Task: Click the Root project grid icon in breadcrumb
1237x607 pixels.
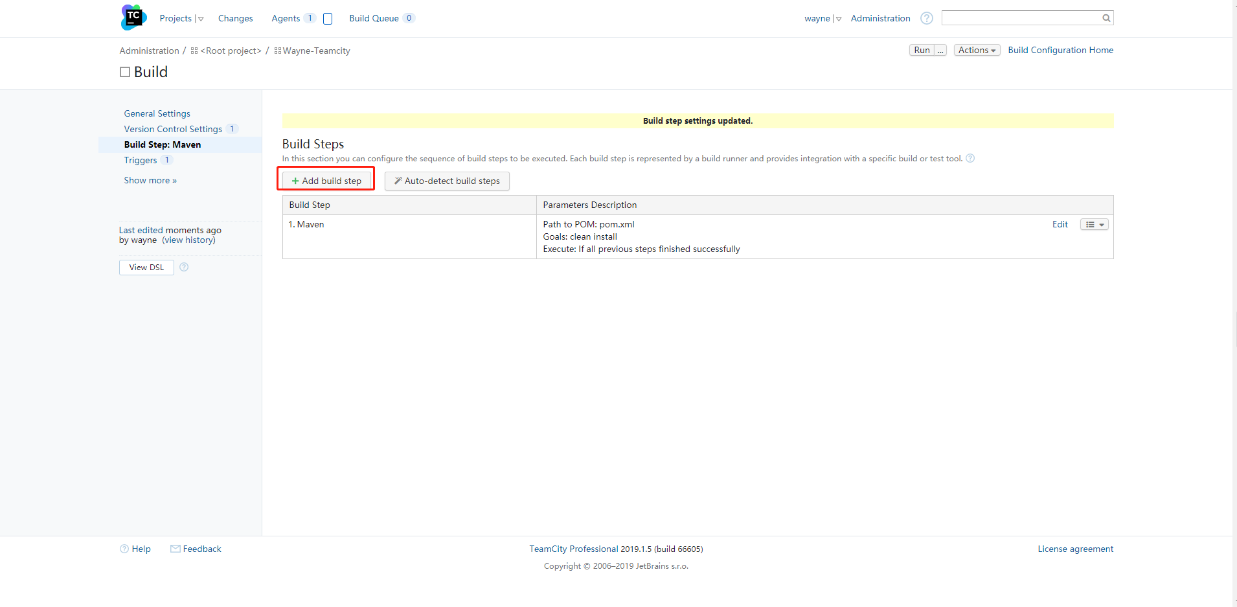Action: (194, 51)
